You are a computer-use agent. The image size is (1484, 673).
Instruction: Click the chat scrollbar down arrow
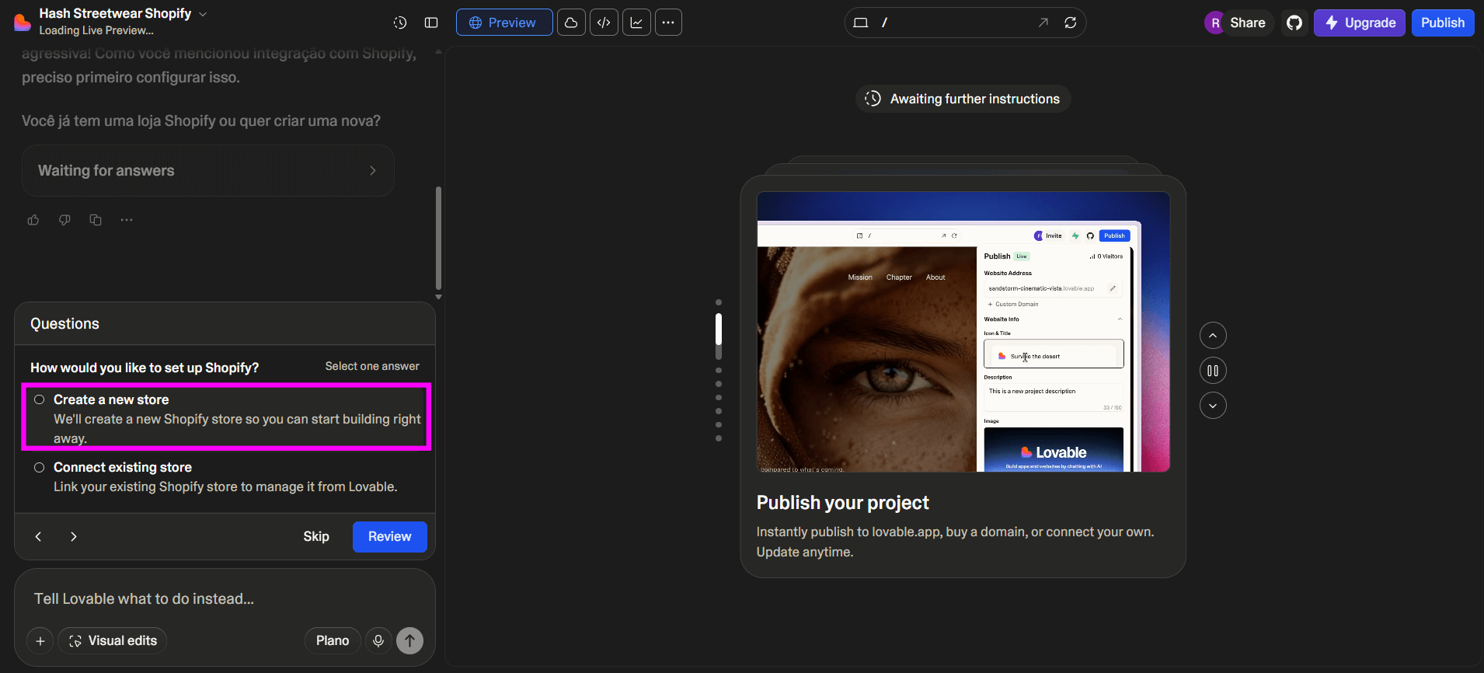pyautogui.click(x=438, y=297)
